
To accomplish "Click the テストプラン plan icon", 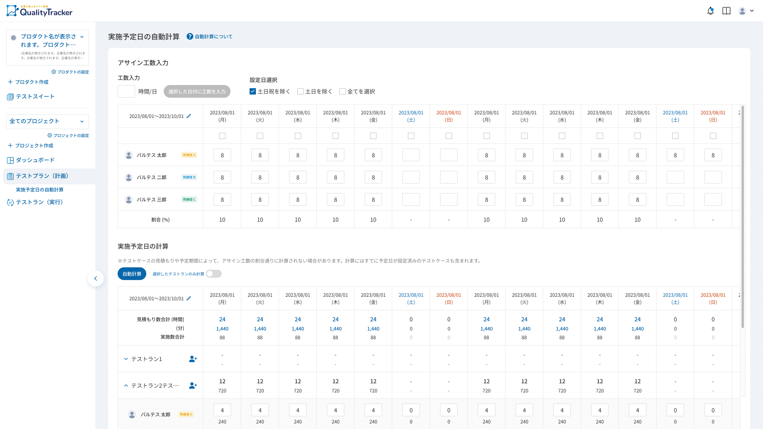I will [x=10, y=176].
